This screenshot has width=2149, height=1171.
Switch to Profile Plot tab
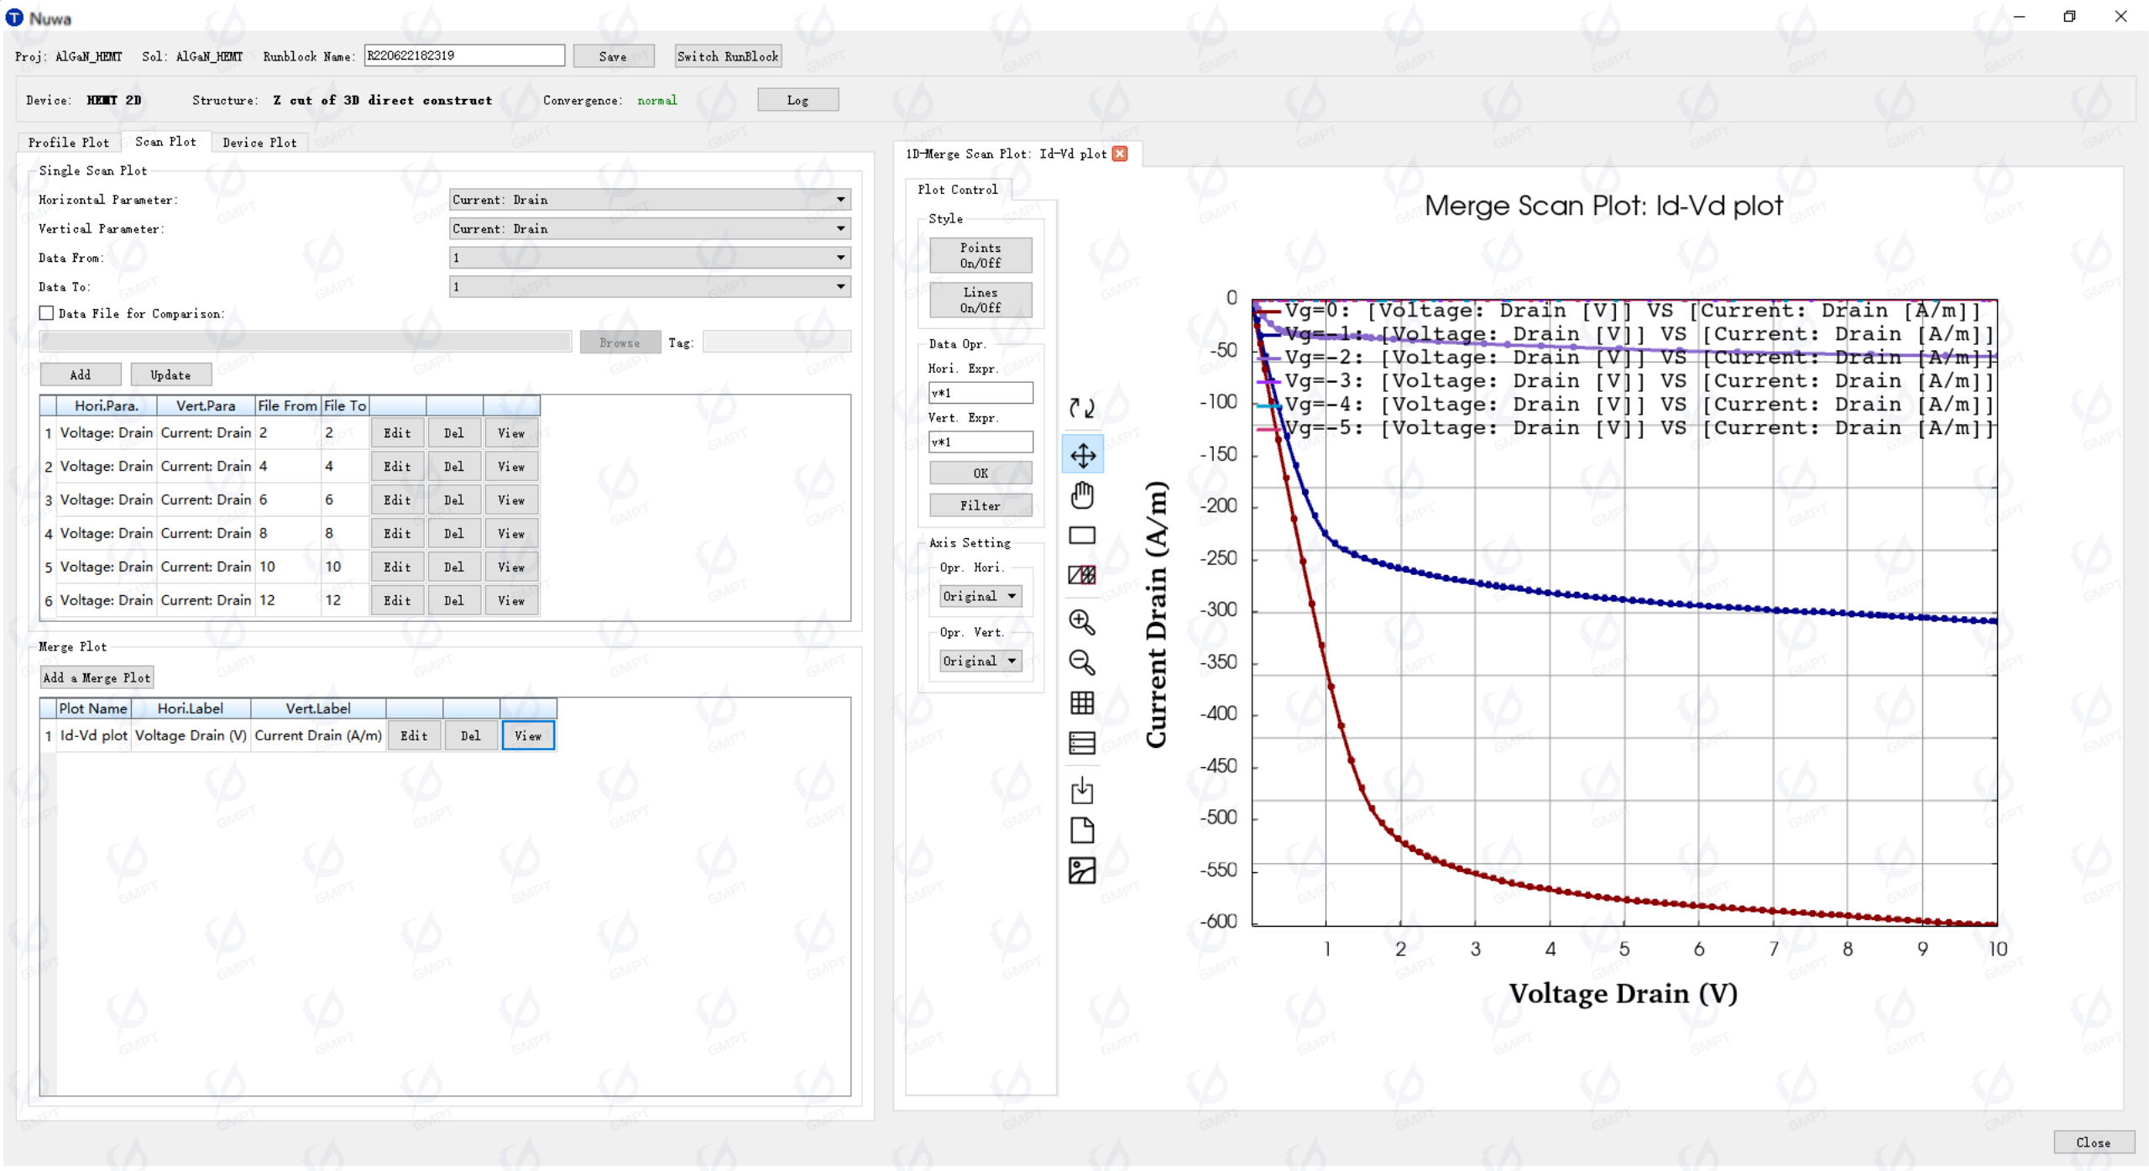click(x=69, y=143)
